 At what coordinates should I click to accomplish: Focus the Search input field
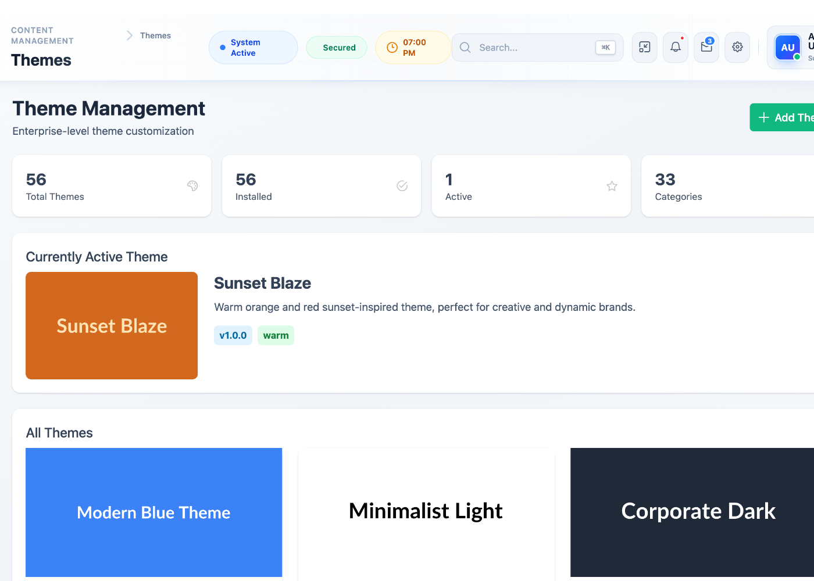pos(537,48)
